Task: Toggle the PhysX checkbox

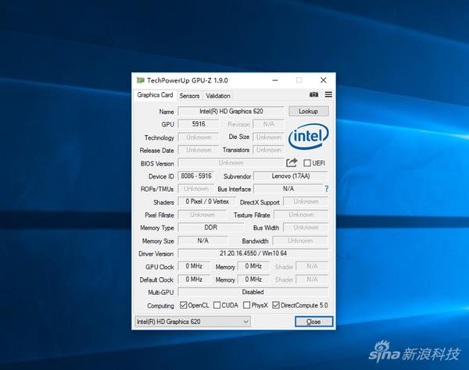Action: pos(246,305)
